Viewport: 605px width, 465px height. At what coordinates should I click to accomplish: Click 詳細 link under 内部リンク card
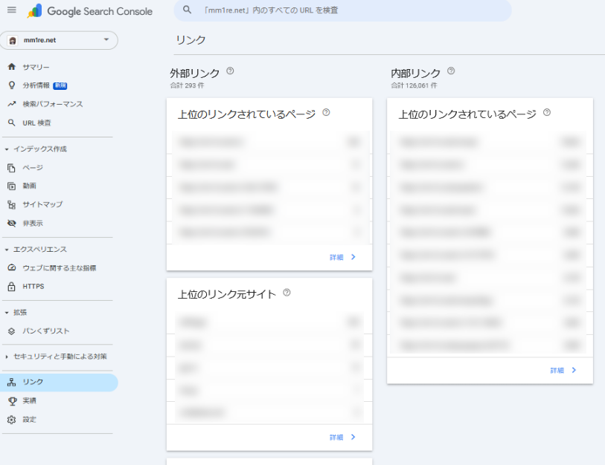563,370
